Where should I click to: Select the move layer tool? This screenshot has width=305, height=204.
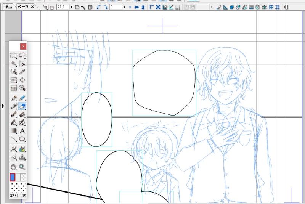point(22,80)
